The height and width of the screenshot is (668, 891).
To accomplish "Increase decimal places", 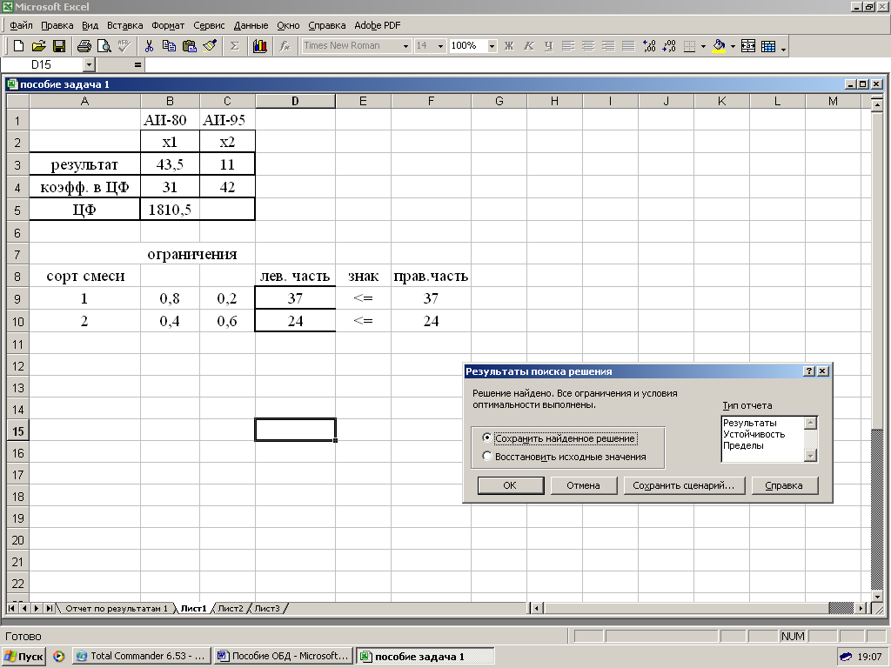I will pos(649,46).
